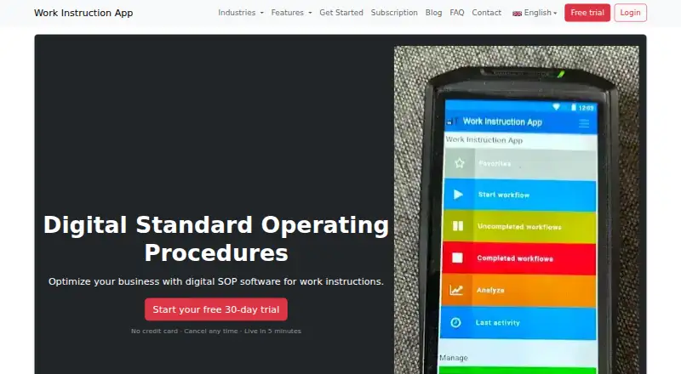Viewport: 681px width, 374px height.
Task: Click the 'Start workflow' label in phone
Action: pyautogui.click(x=504, y=195)
